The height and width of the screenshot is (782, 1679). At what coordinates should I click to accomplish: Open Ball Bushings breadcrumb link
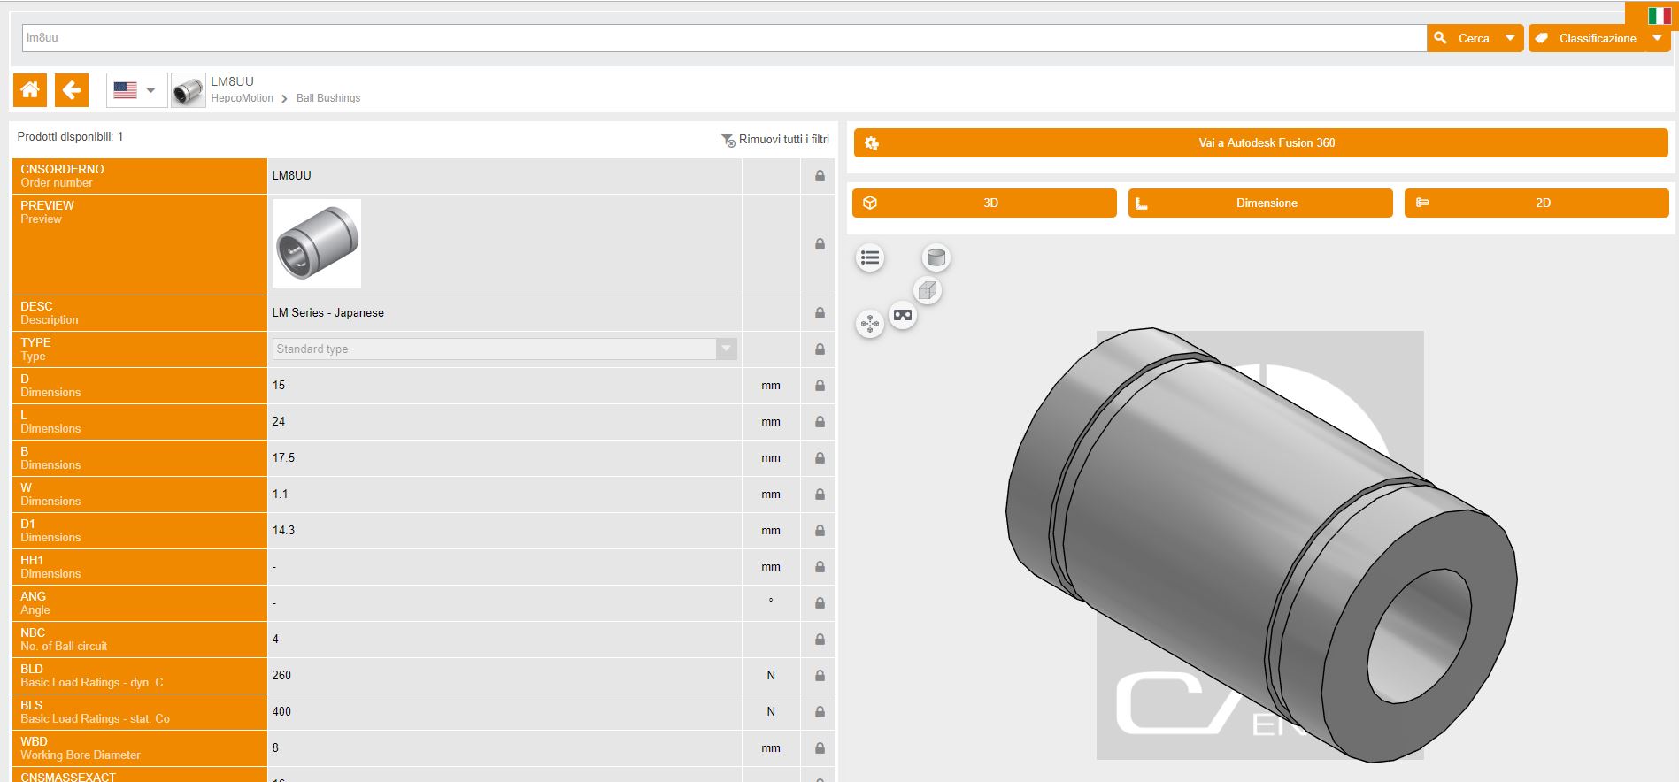(x=328, y=98)
